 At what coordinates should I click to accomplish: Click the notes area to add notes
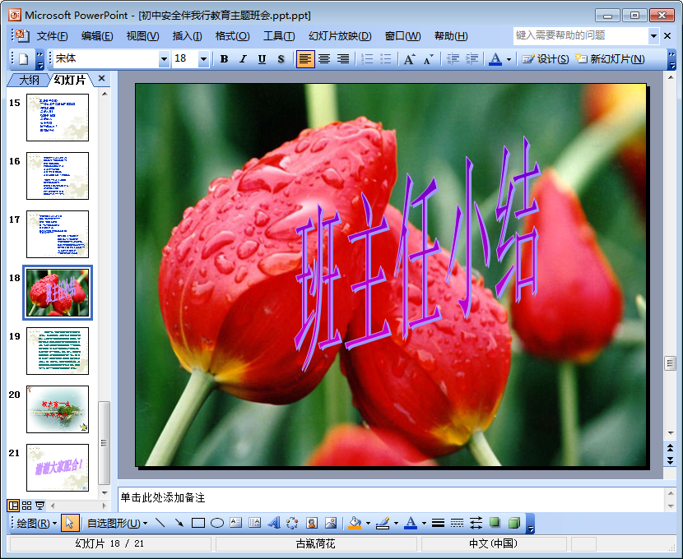(391, 499)
